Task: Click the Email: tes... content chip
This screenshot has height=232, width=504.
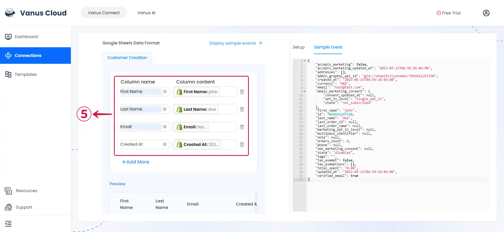Action: [191, 127]
